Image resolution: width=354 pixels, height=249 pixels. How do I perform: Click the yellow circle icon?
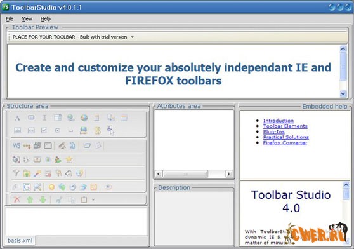51,187
